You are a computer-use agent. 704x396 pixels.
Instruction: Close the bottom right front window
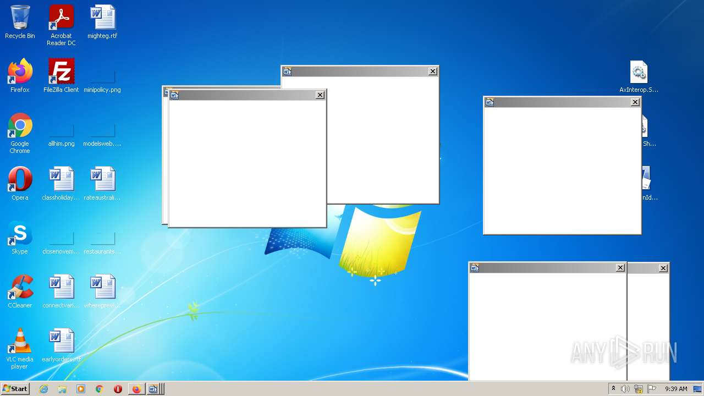pyautogui.click(x=620, y=268)
